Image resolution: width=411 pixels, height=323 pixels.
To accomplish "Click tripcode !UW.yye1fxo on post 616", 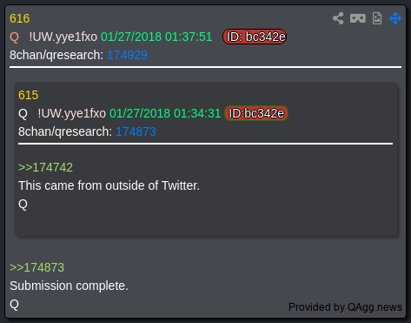I will pos(63,37).
